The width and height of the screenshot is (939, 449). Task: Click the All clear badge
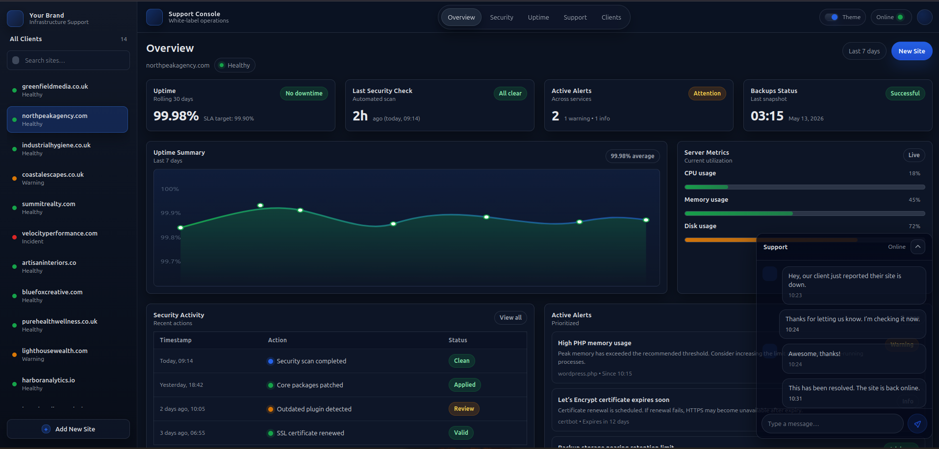(x=510, y=94)
